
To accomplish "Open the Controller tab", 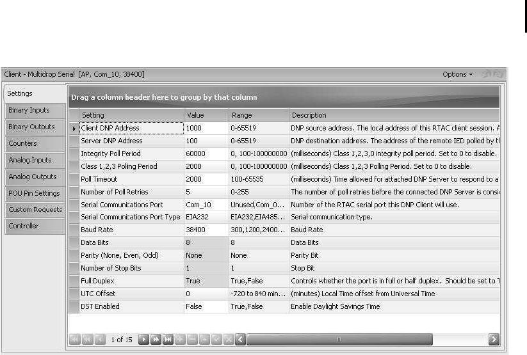I will point(35,226).
